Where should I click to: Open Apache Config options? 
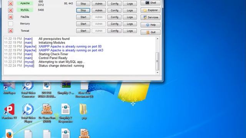[115, 3]
